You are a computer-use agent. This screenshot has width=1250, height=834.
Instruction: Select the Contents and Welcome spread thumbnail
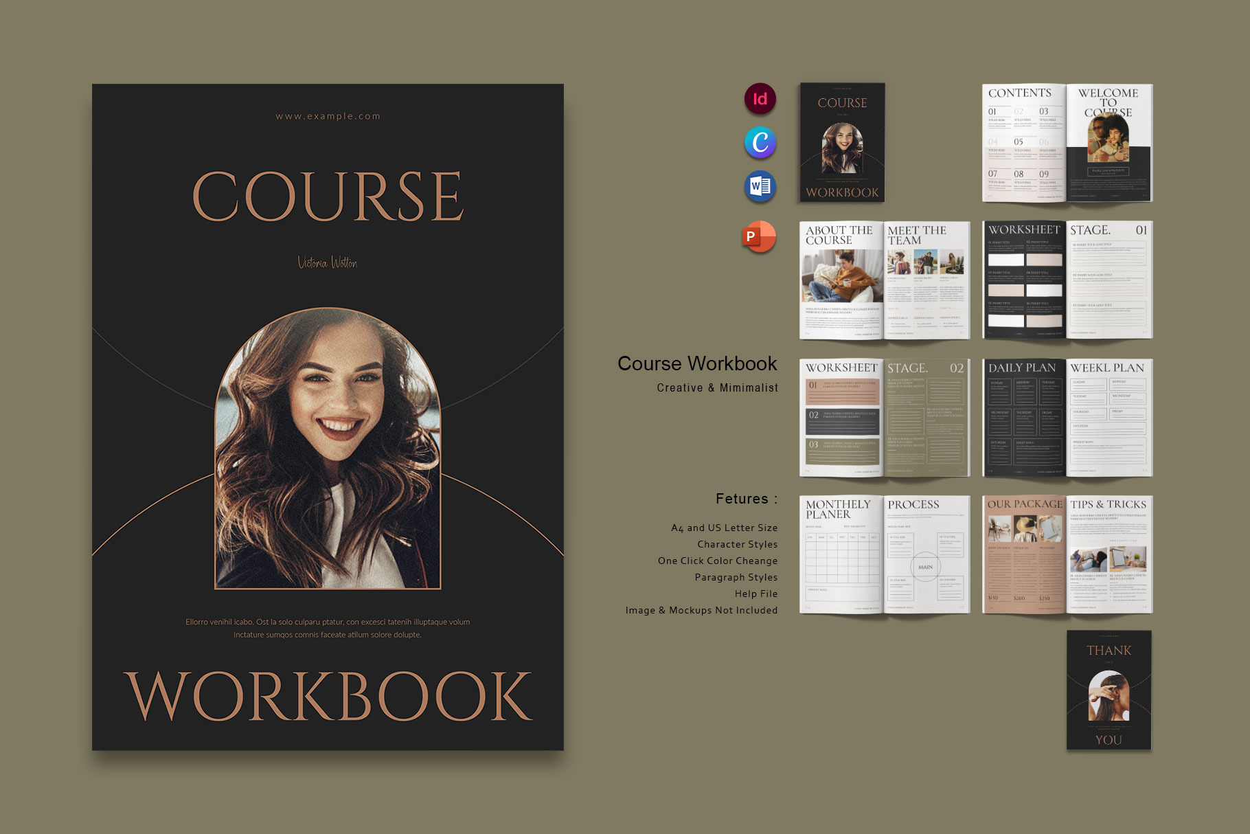1067,143
